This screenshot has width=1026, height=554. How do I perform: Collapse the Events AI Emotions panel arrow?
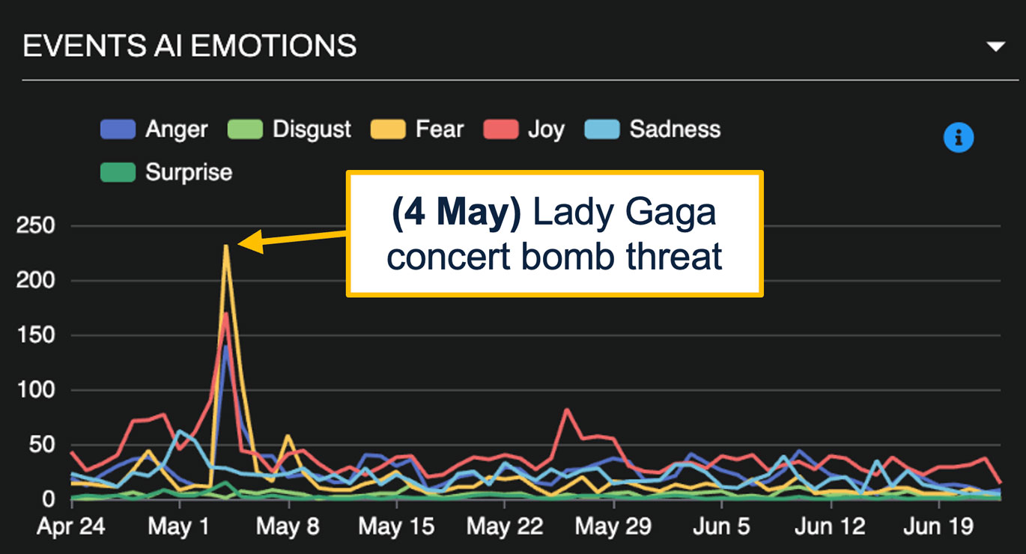[x=995, y=46]
